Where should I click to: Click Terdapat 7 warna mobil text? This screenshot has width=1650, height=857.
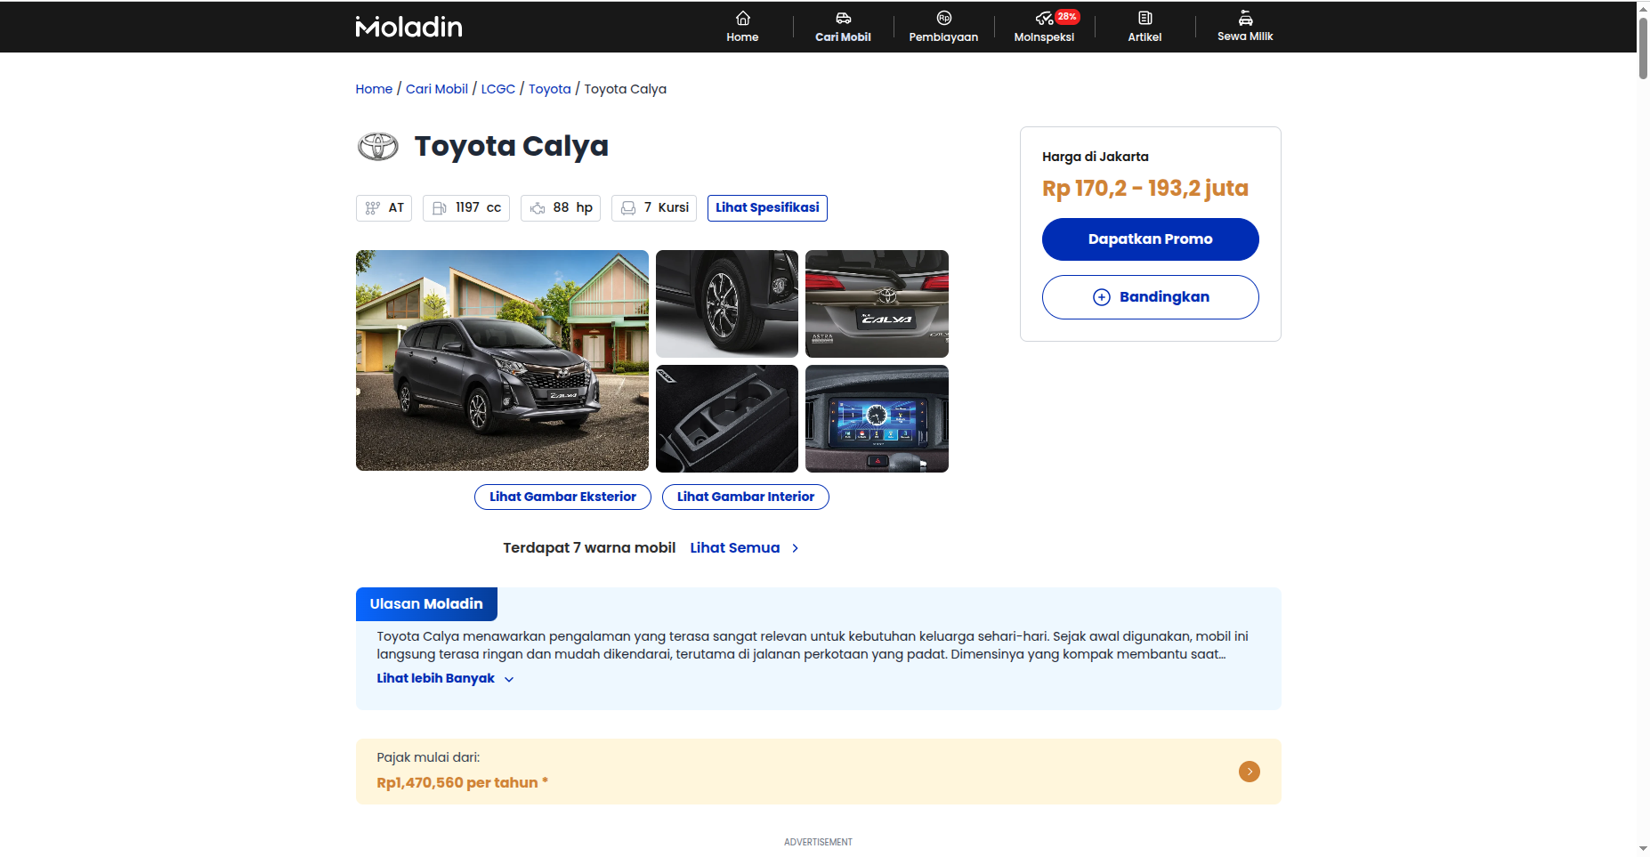pos(589,548)
